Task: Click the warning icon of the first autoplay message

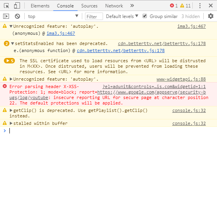Action: click(x=5, y=26)
